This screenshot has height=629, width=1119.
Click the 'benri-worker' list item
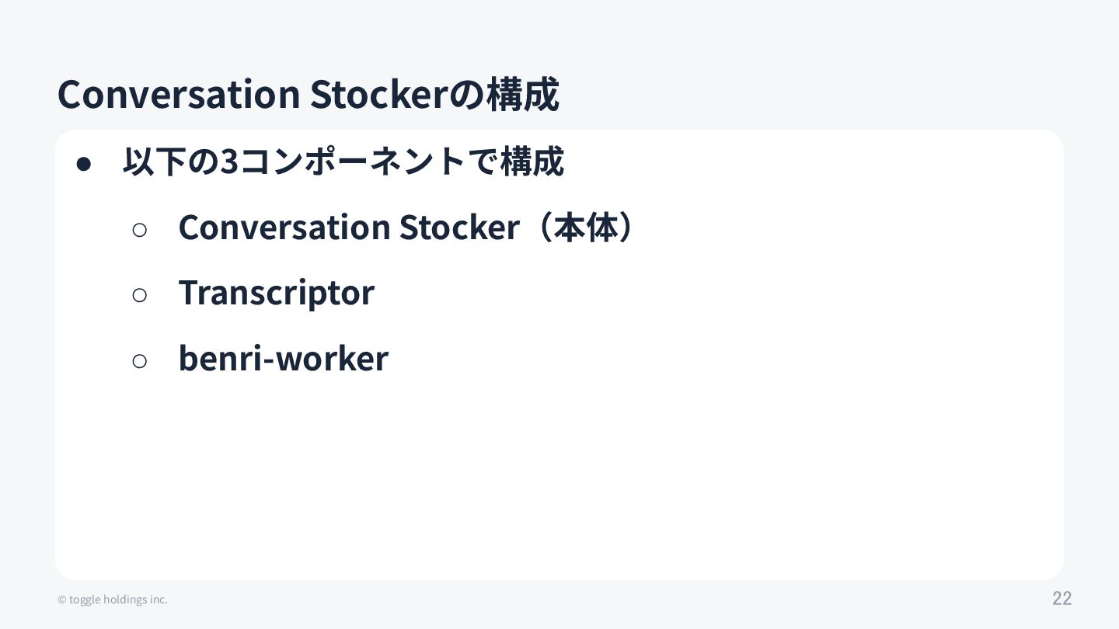coord(283,358)
